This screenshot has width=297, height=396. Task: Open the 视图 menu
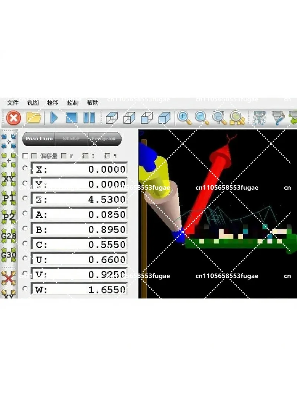[x=33, y=102]
